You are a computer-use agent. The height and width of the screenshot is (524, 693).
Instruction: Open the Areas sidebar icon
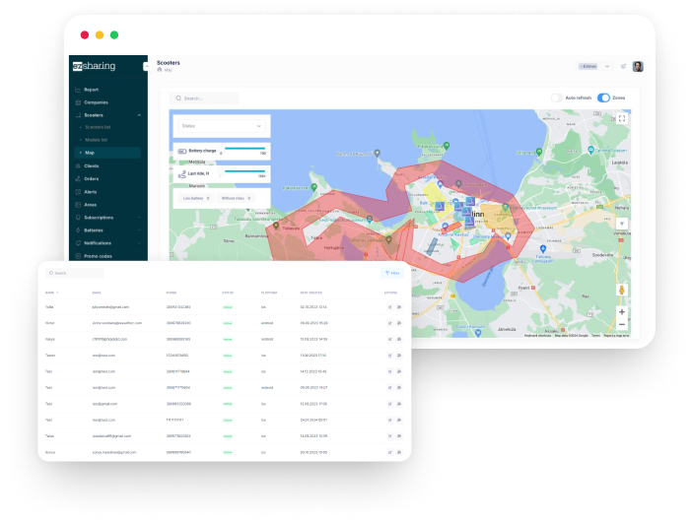(x=78, y=205)
